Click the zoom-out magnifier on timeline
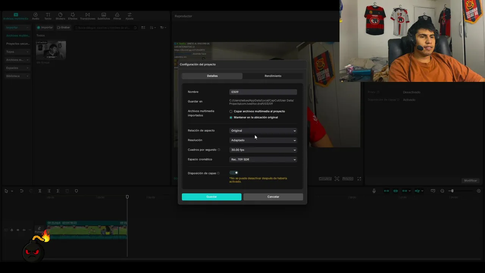This screenshot has height=273, width=485. click(442, 191)
